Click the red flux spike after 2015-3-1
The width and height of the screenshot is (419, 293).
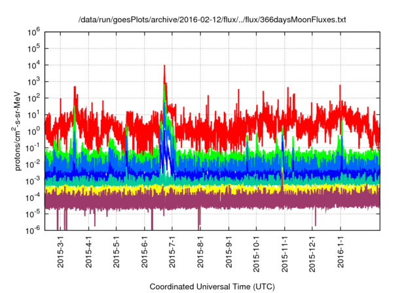tap(75, 88)
